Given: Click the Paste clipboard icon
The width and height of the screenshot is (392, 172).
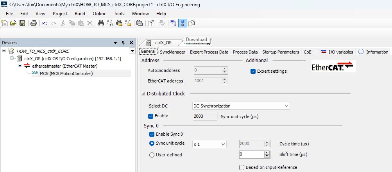Looking at the screenshot, I should 81,23.
